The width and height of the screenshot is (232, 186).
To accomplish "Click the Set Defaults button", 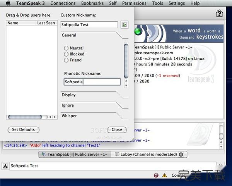I will (24, 130).
